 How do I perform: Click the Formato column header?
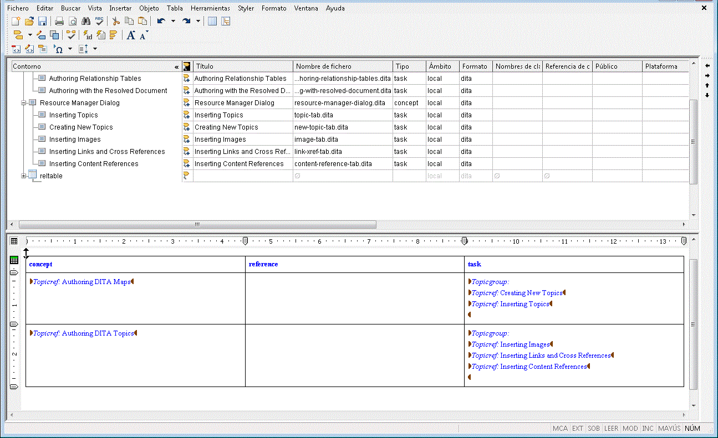[x=476, y=66]
